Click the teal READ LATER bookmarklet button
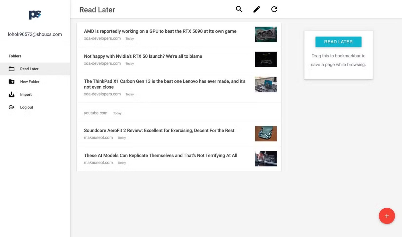 (x=338, y=42)
